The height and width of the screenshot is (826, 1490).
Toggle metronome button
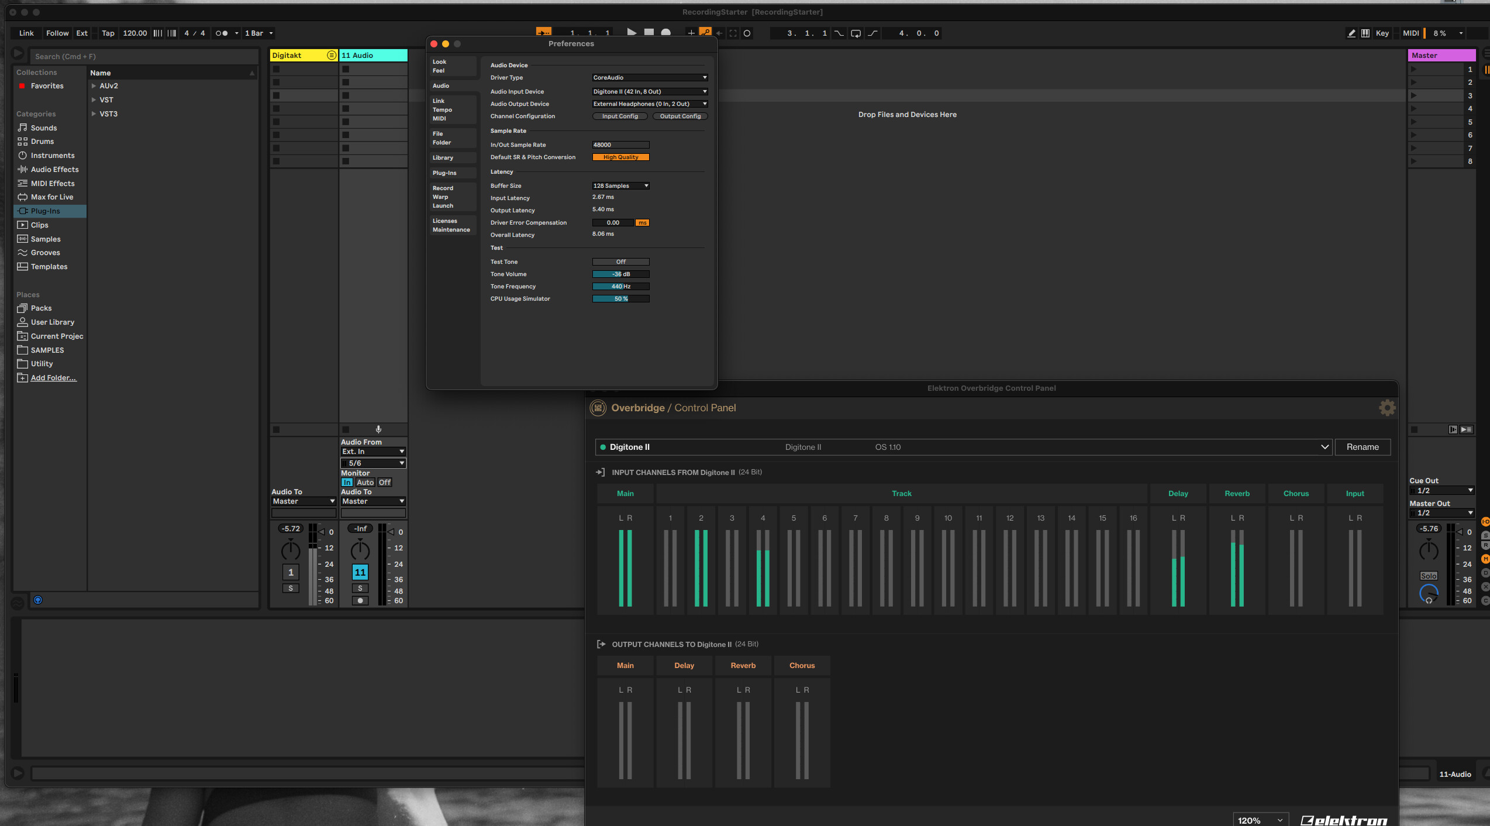tap(222, 33)
